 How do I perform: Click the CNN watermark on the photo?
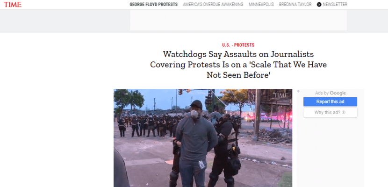click(126, 94)
